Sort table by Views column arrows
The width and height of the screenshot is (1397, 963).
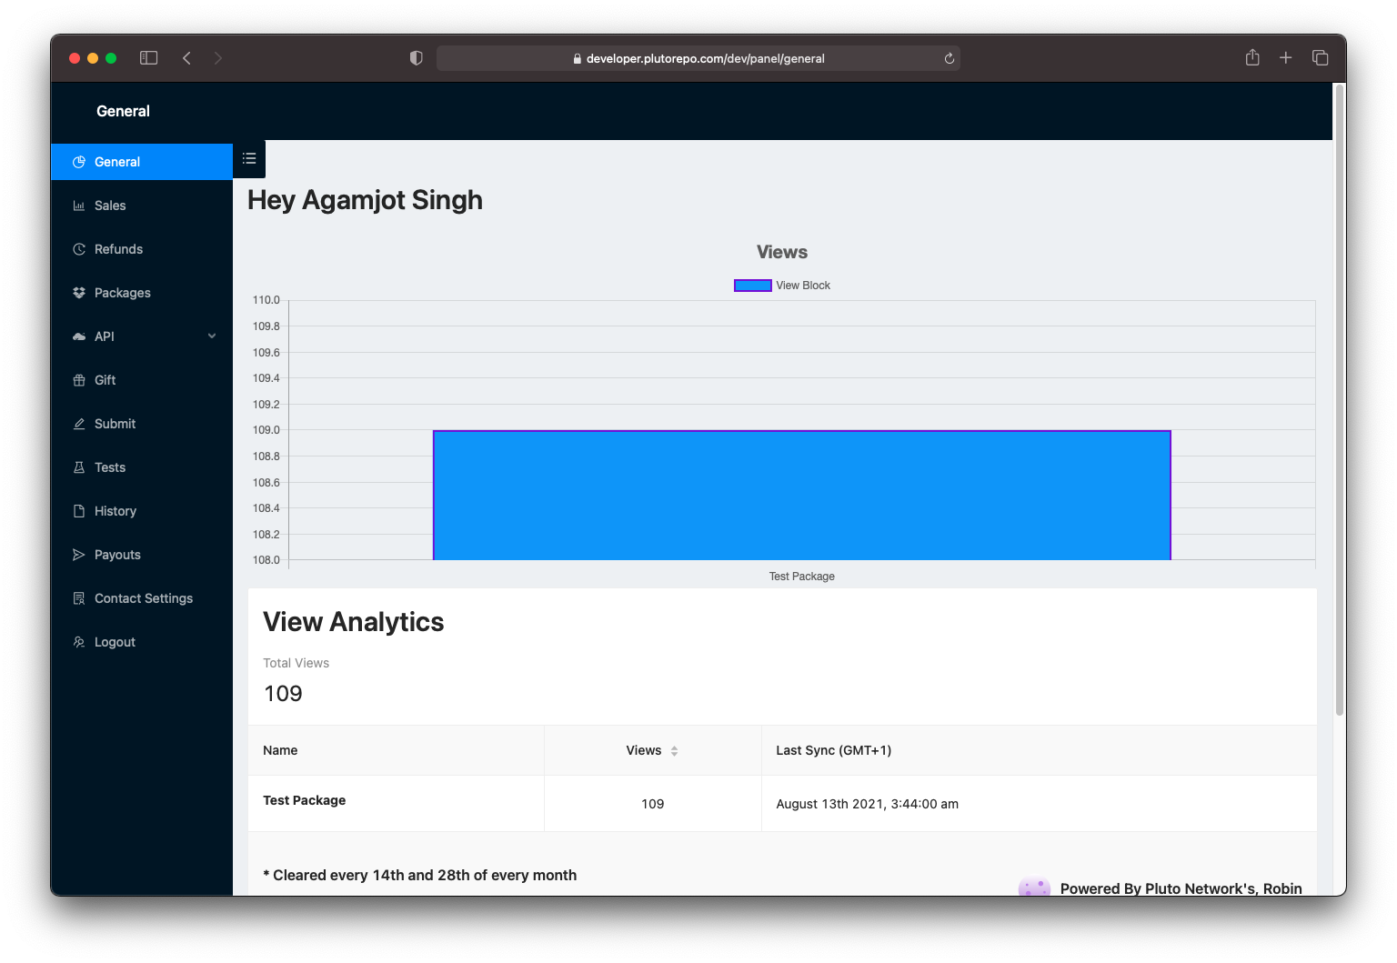click(x=674, y=751)
